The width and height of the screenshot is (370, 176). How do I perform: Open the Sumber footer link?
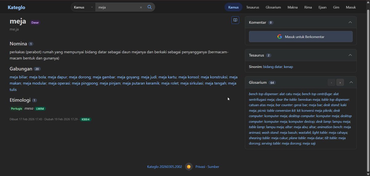(213, 167)
